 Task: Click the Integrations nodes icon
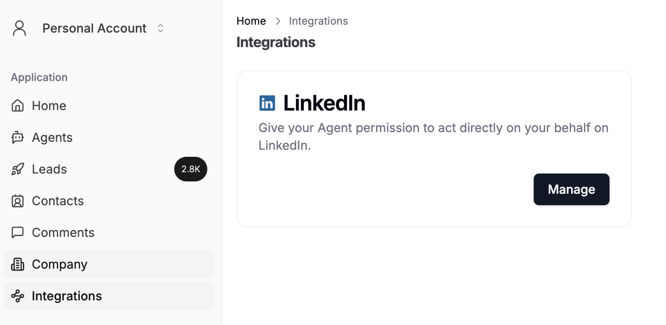[x=18, y=296]
